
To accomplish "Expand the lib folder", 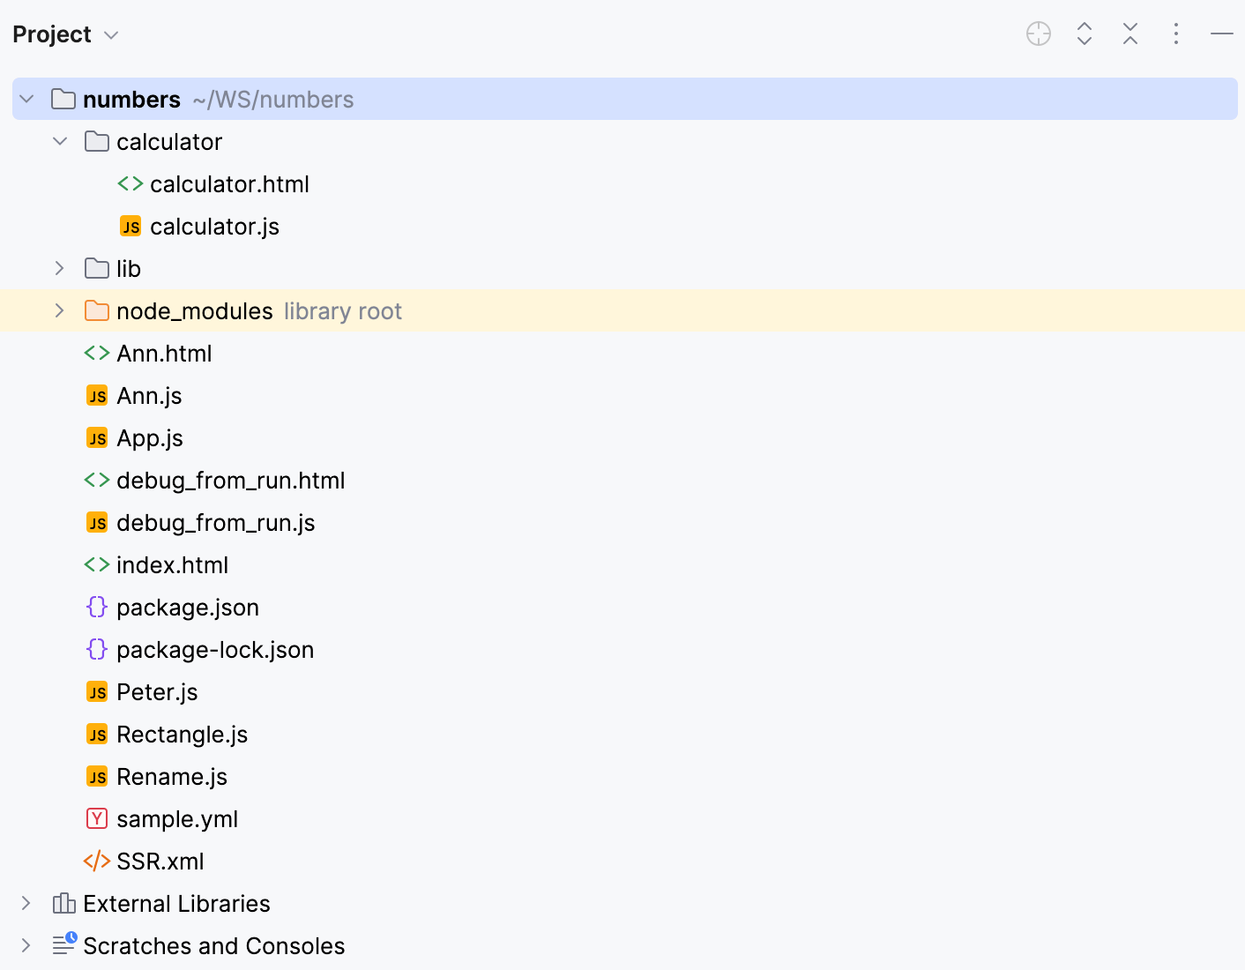I will [59, 268].
